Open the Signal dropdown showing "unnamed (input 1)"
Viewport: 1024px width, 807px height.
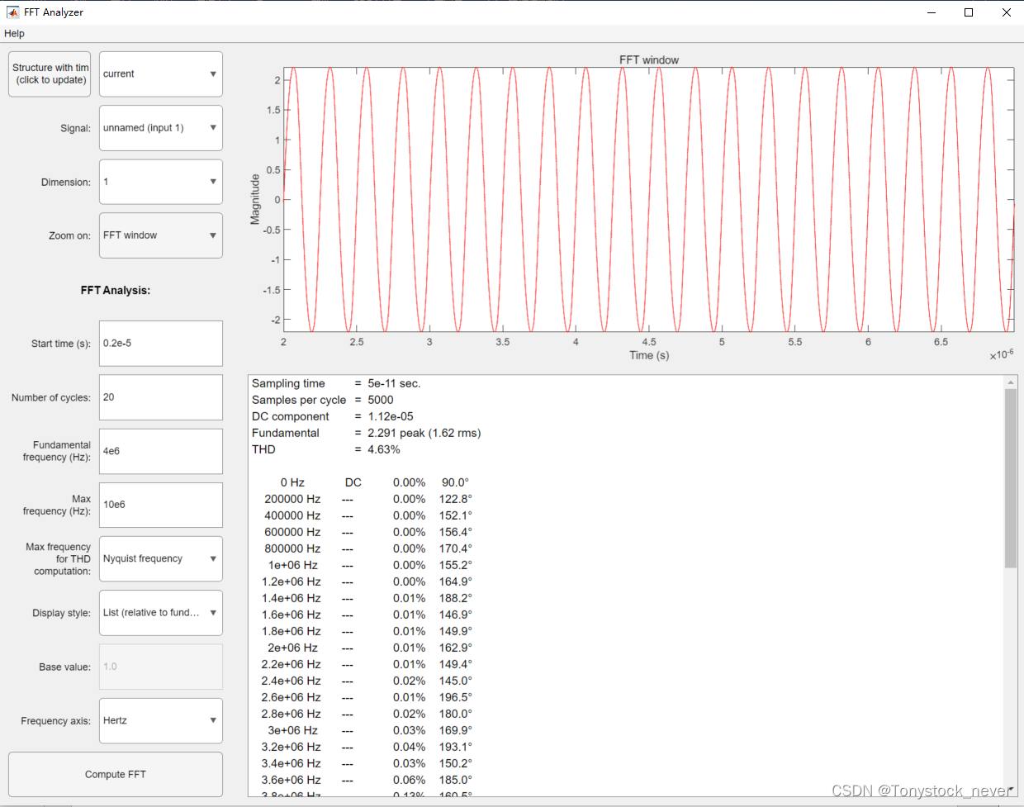(x=160, y=128)
